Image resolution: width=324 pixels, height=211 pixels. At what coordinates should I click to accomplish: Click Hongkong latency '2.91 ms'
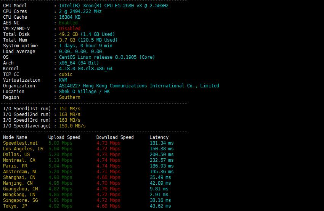(159, 195)
